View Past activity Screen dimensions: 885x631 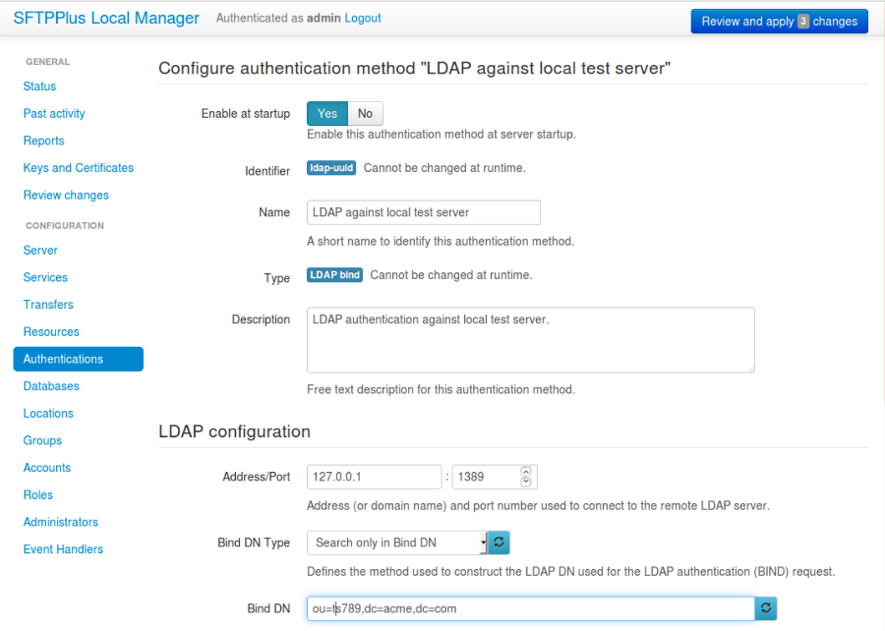point(53,113)
